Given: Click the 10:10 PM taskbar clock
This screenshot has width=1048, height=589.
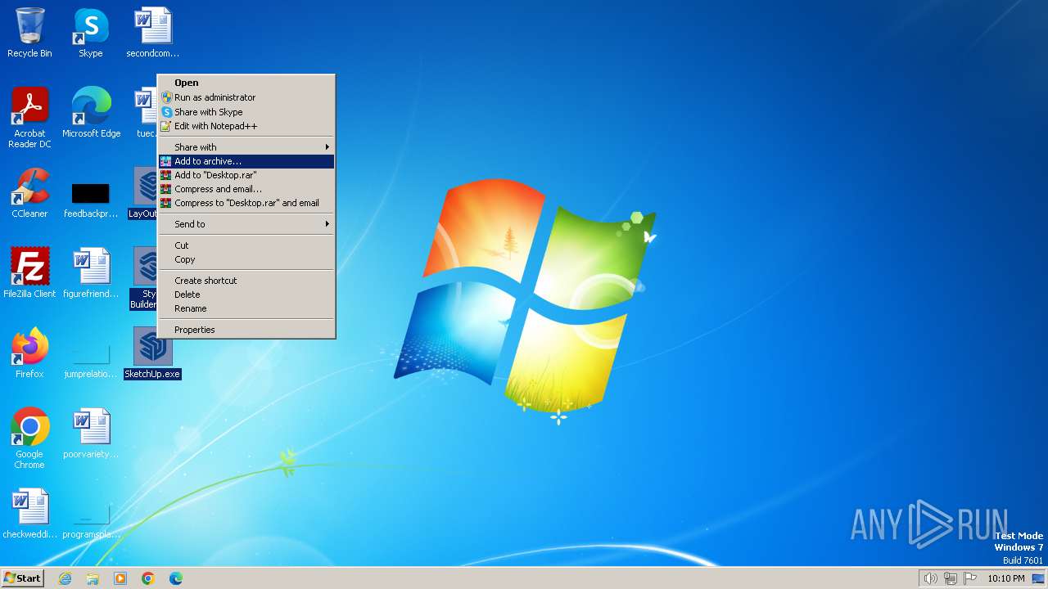Looking at the screenshot, I should click(x=1005, y=578).
